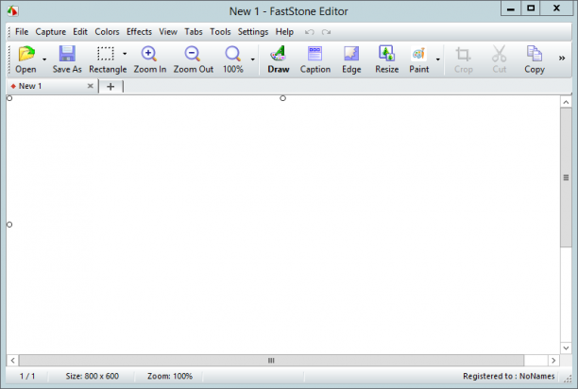Click the 'Size: 800 x 600' status text

[x=93, y=376]
